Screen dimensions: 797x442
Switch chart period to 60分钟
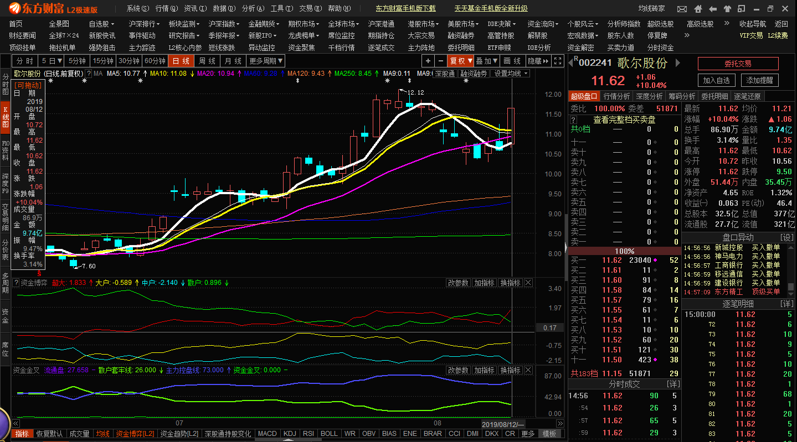pos(155,61)
